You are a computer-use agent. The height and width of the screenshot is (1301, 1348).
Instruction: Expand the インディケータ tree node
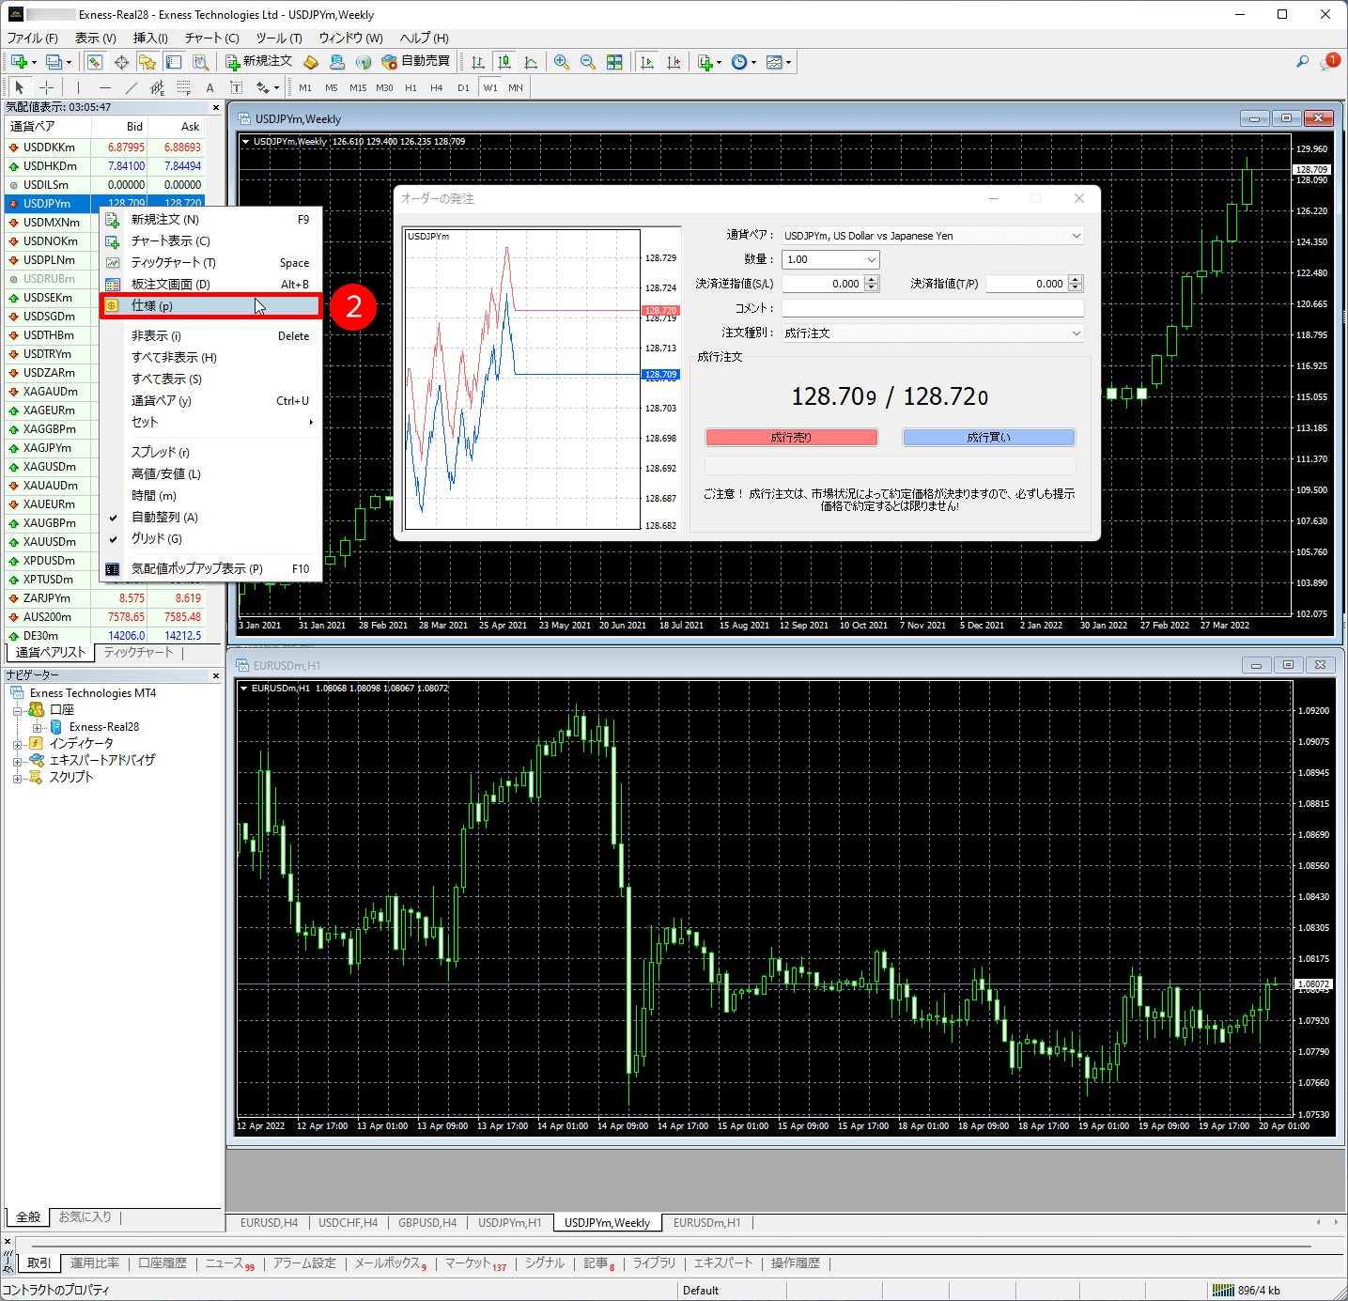[17, 745]
